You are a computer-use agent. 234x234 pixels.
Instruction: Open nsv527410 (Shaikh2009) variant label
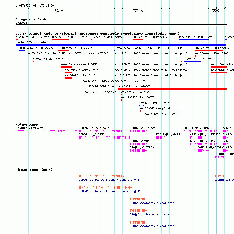click(69, 37)
